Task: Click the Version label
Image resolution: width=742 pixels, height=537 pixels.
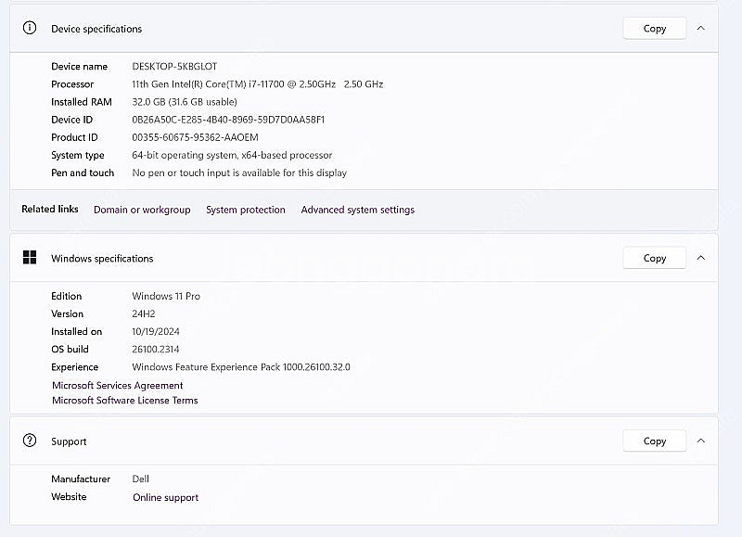Action: click(67, 313)
